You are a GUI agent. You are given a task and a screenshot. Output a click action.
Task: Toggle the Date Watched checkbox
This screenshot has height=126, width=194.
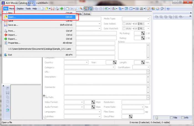pyautogui.click(x=124, y=28)
